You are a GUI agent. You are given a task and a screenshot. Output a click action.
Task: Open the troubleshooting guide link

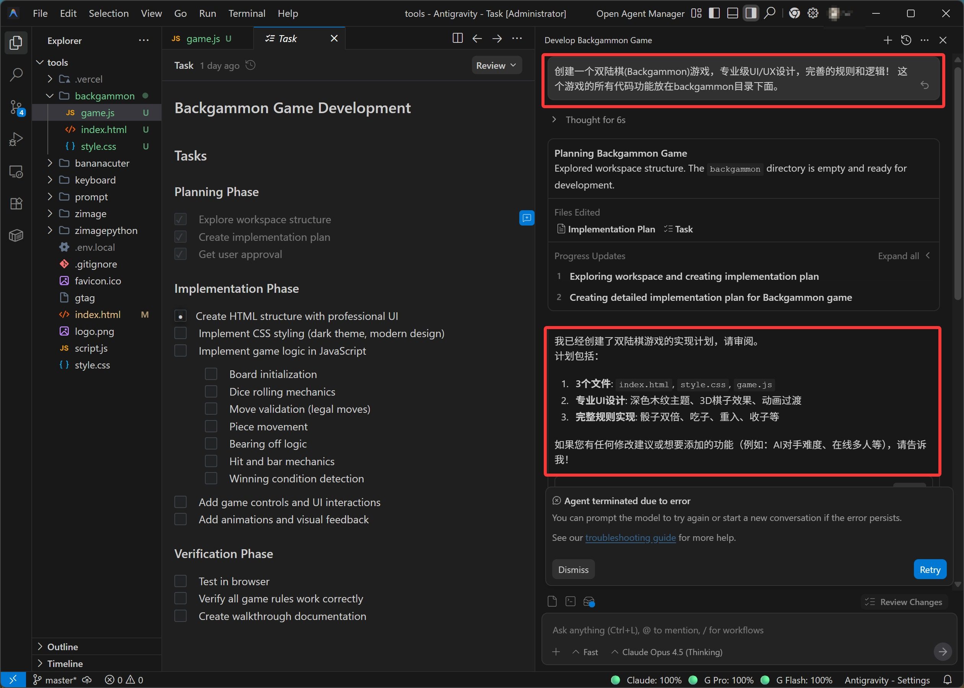pyautogui.click(x=630, y=538)
